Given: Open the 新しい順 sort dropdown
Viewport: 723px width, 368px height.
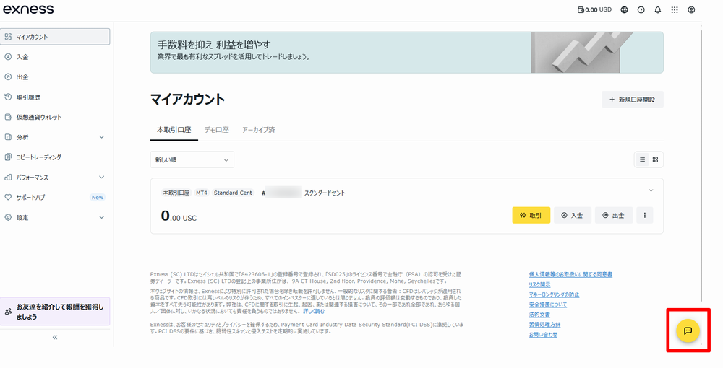Looking at the screenshot, I should coord(192,159).
